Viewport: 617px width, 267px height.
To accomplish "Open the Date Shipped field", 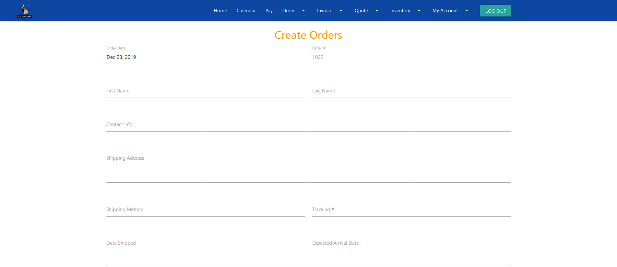I will (x=206, y=243).
